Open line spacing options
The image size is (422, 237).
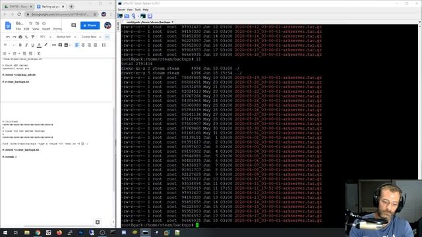pos(104,45)
